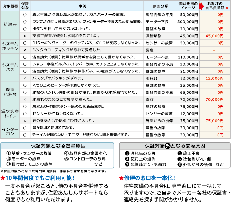231x202 pixels.
Task: Click the red 12,000円 self-pay amount
Action: (x=214, y=78)
